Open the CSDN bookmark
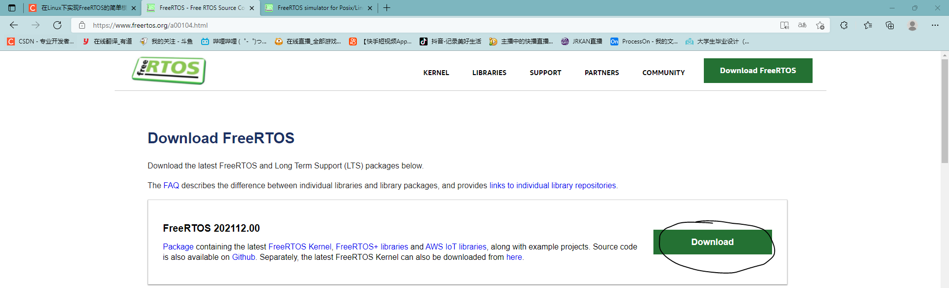The width and height of the screenshot is (949, 288). click(x=41, y=41)
